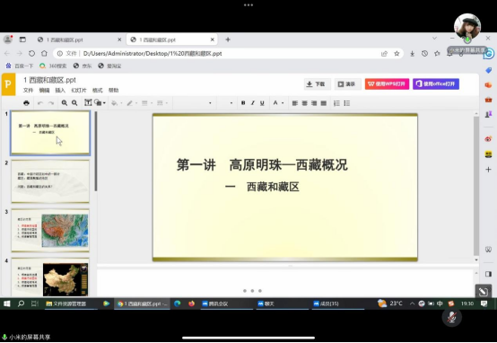Open the font size dropdown
This screenshot has height=343, width=497.
pos(226,103)
